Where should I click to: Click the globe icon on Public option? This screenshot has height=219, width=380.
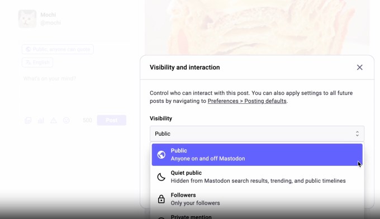coord(161,155)
